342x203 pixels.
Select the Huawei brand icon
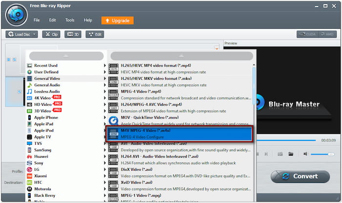(29, 157)
